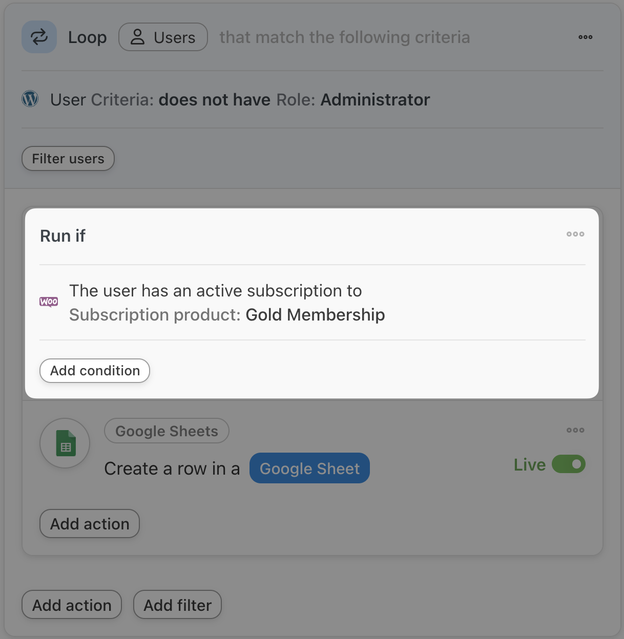The image size is (624, 639).
Task: Click the green Google Sheets icon
Action: [x=65, y=443]
